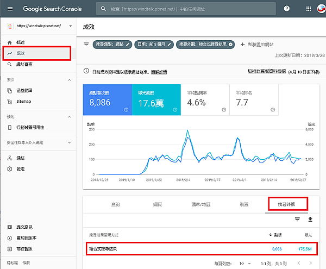The height and width of the screenshot is (269, 326).
Task: Toggle the 總點擊次數 metric card
Action: [x=107, y=101]
